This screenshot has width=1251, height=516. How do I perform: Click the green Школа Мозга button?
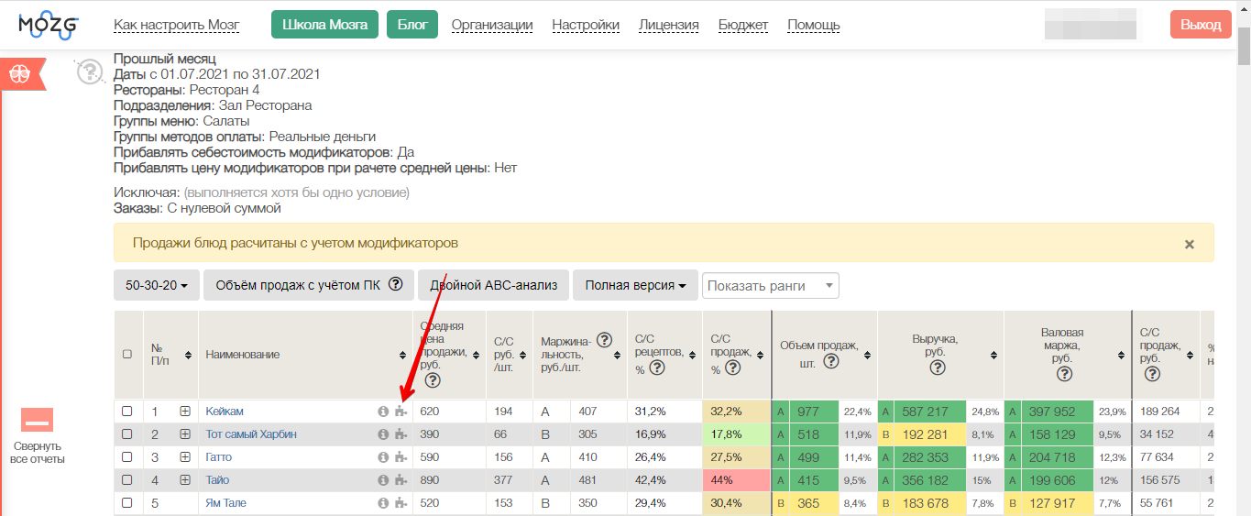[324, 25]
